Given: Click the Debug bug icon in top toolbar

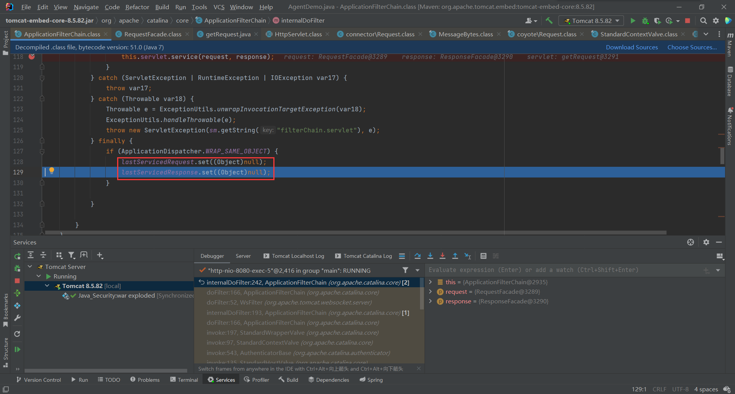Looking at the screenshot, I should [x=645, y=21].
